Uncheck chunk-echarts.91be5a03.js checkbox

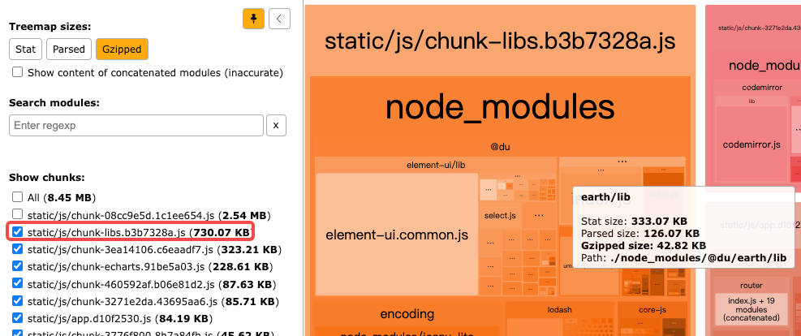[17, 266]
